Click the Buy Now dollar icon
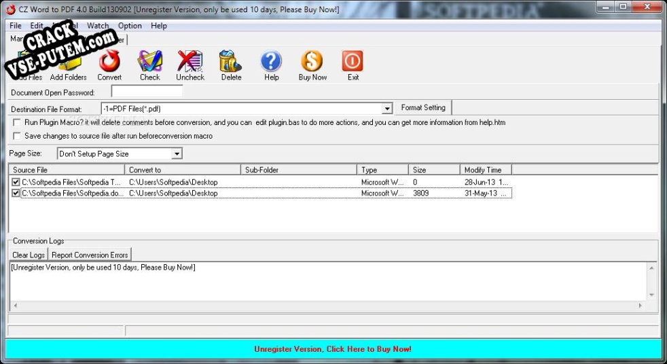The height and width of the screenshot is (364, 667). point(312,65)
